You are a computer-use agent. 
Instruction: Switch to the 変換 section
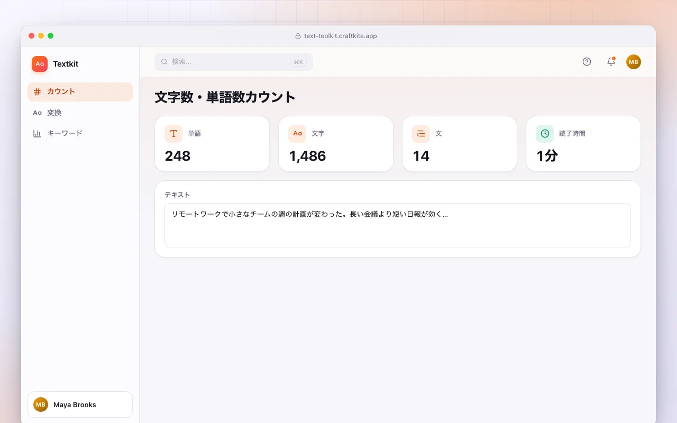pos(80,113)
